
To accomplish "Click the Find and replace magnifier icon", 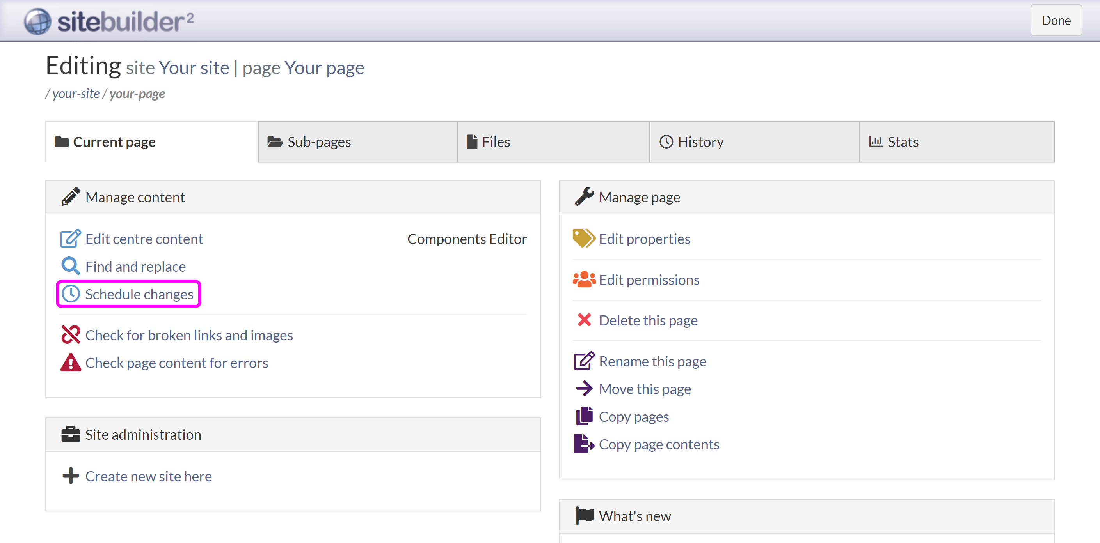I will [70, 266].
